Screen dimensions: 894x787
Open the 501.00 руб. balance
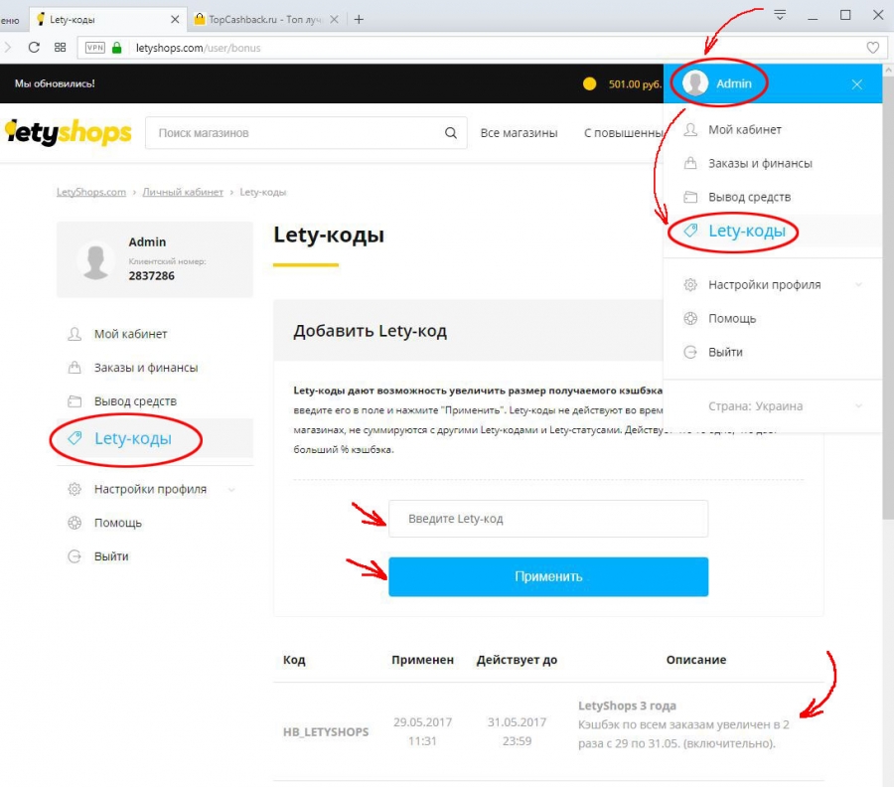pos(635,84)
